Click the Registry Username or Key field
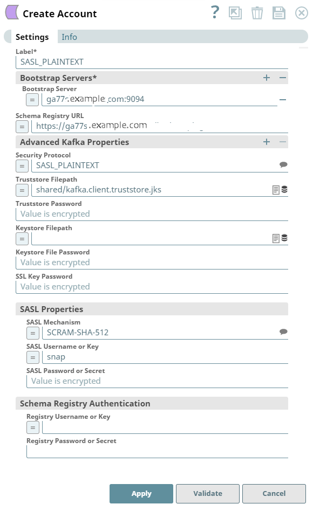 point(162,427)
